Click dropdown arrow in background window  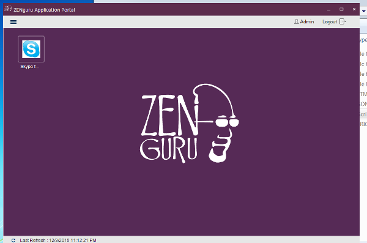coord(364,11)
